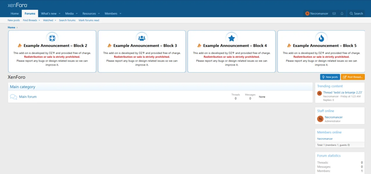Click the Necromancer account name in header
The image size is (371, 174).
pyautogui.click(x=319, y=14)
